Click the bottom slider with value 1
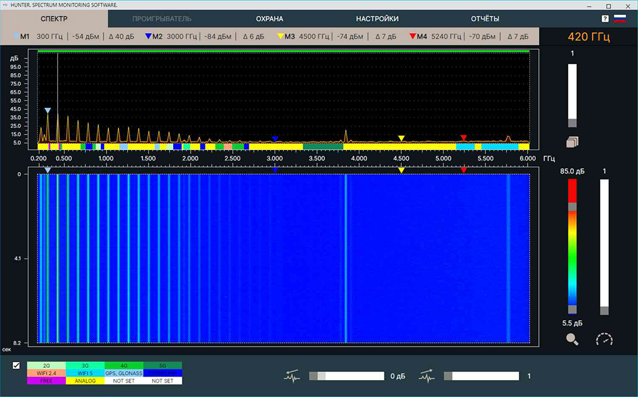Viewport: 638px width, 397px height. [482, 376]
